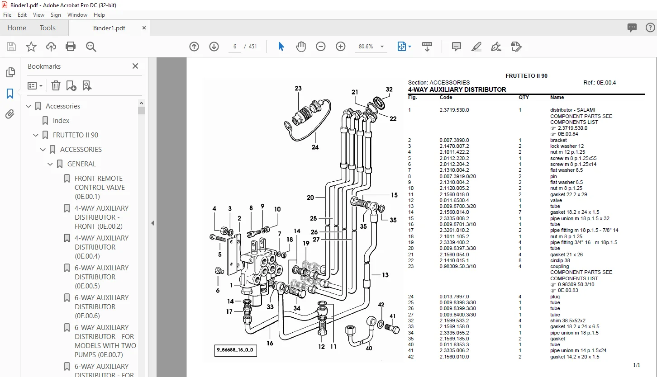Open the Page Thumbnails panel icon
The height and width of the screenshot is (377, 657).
tap(10, 72)
